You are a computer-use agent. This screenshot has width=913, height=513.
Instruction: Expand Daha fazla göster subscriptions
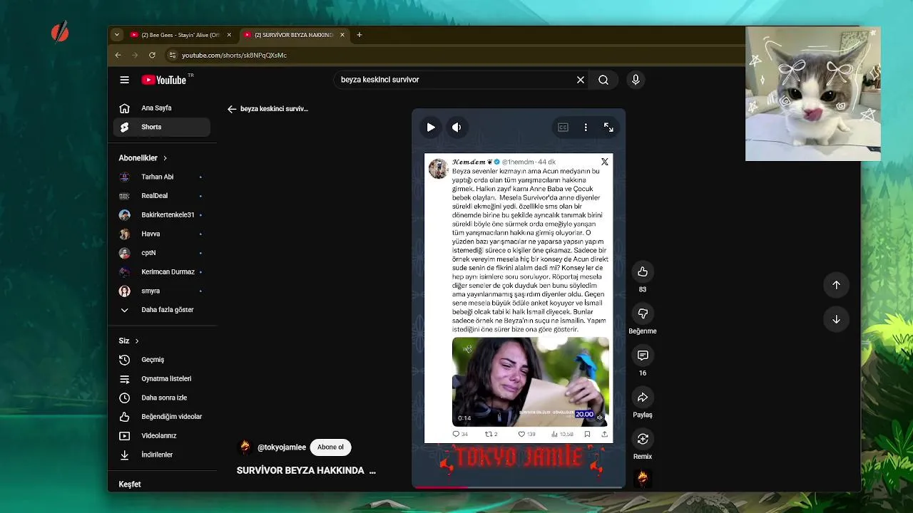(162, 310)
